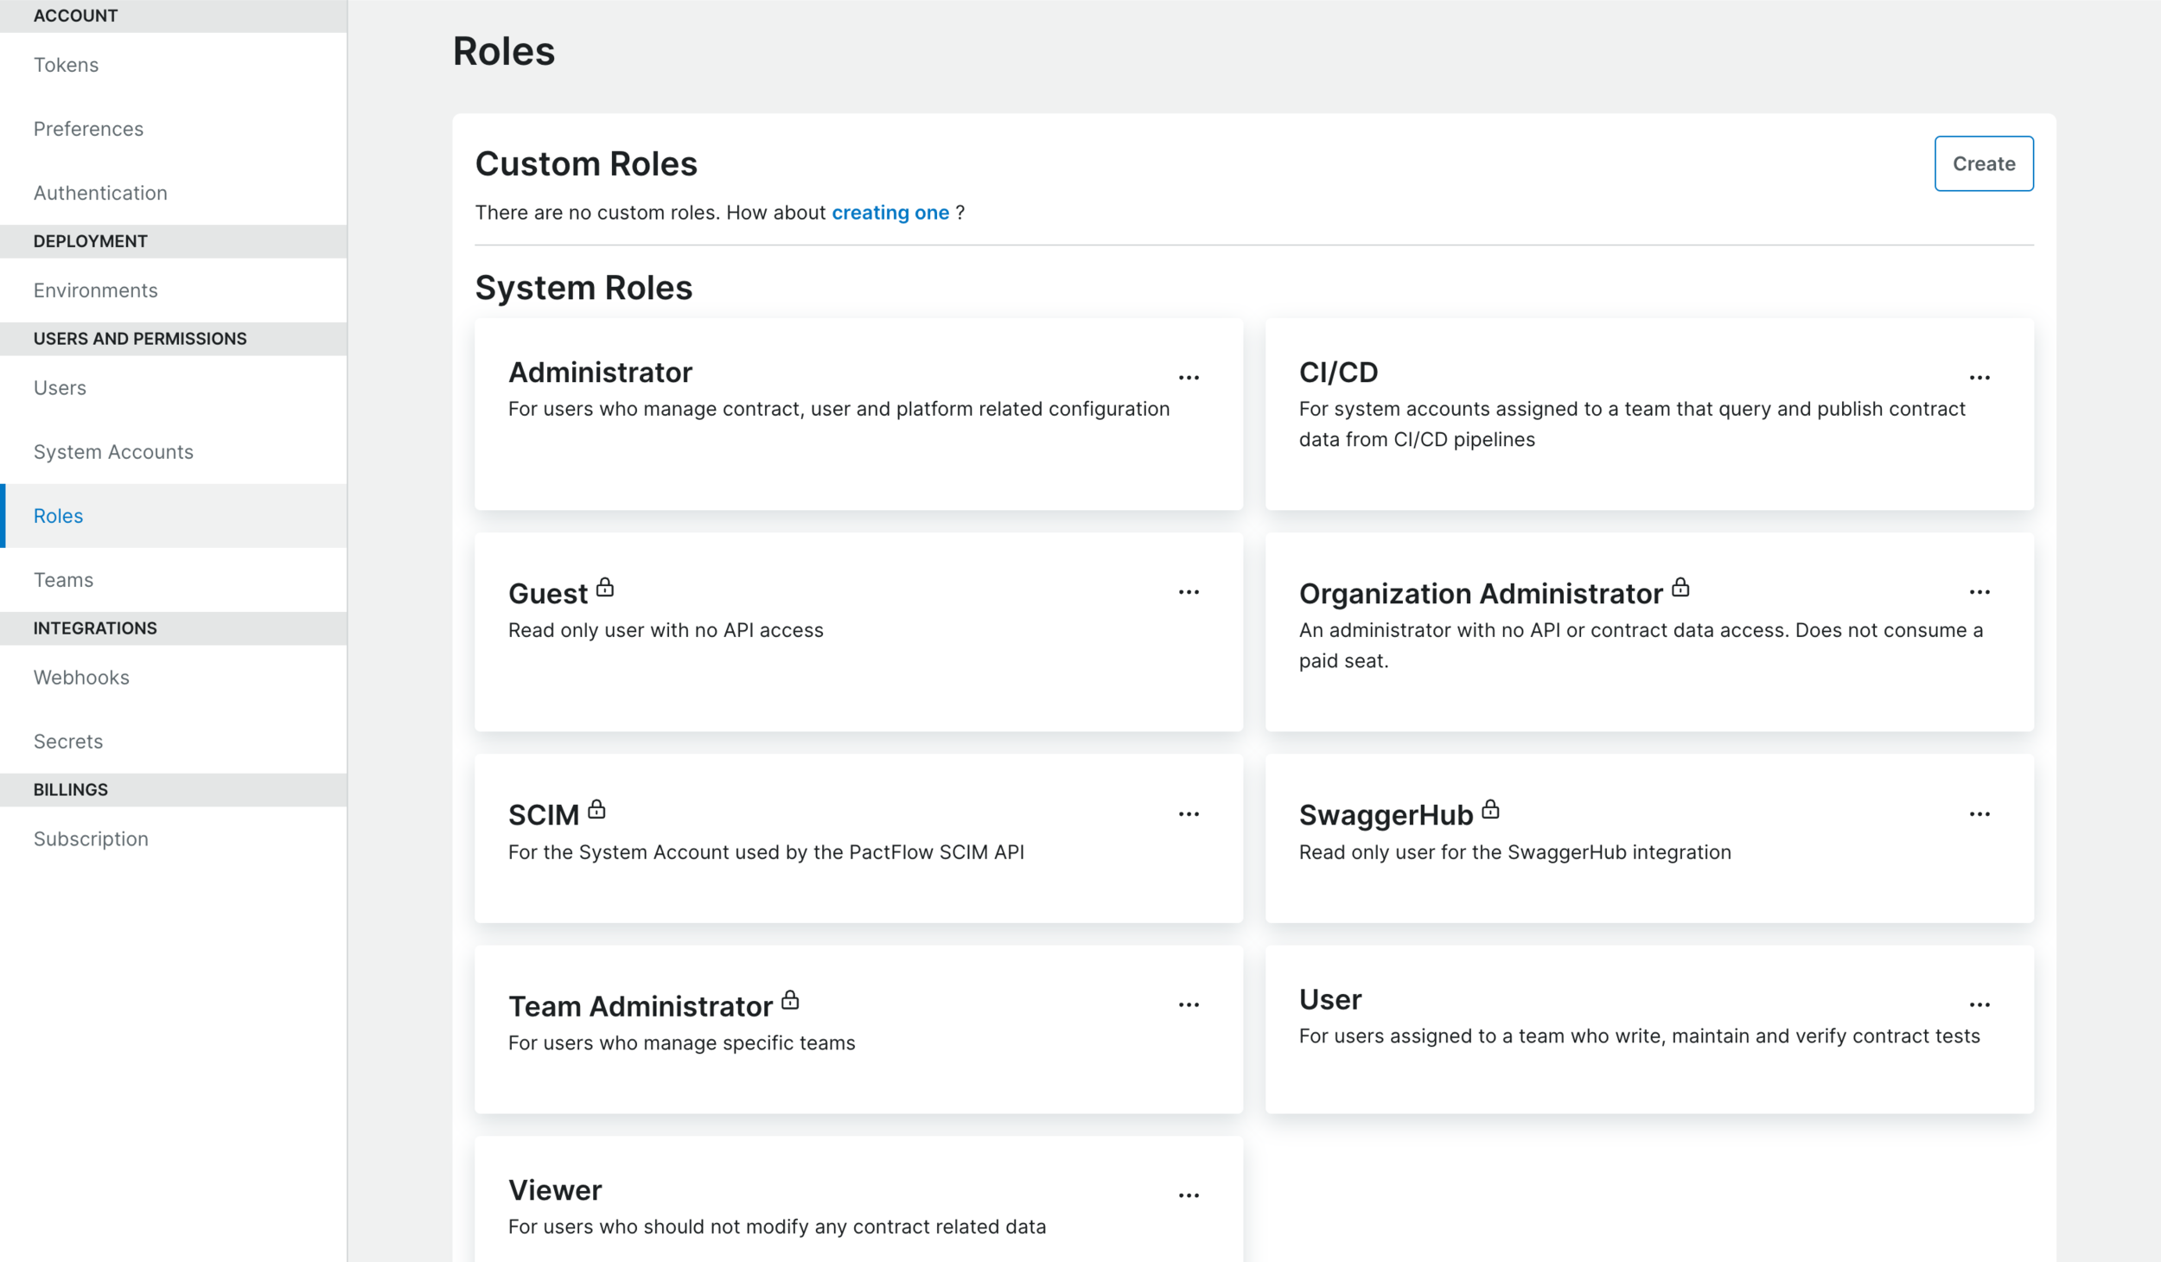The width and height of the screenshot is (2161, 1262).
Task: Click the lock icon next to Guest
Action: (606, 587)
